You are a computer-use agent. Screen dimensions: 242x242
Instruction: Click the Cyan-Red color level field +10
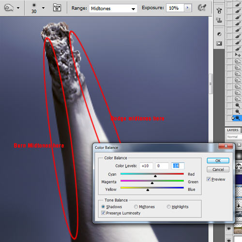pos(146,166)
